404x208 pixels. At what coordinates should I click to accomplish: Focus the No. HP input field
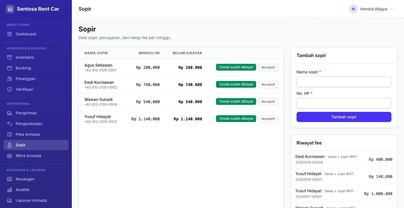[x=344, y=103]
